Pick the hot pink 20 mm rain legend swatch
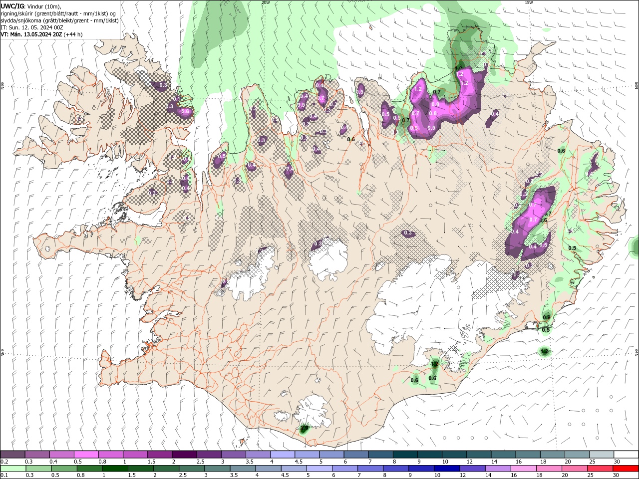Viewport: 639px width, 479px height. [575, 469]
